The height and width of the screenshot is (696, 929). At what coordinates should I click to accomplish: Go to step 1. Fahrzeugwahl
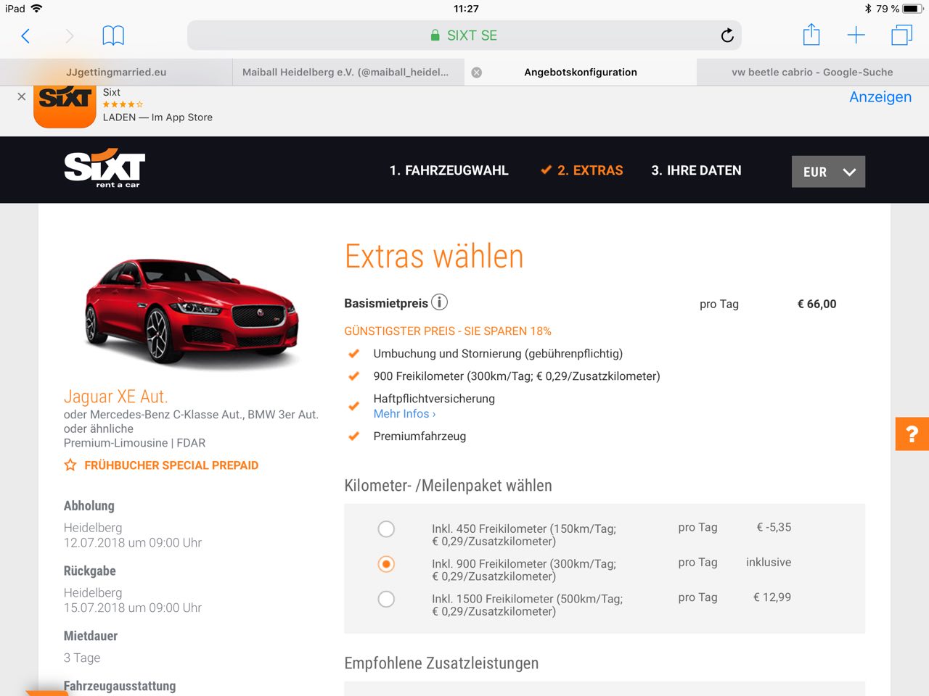[449, 170]
